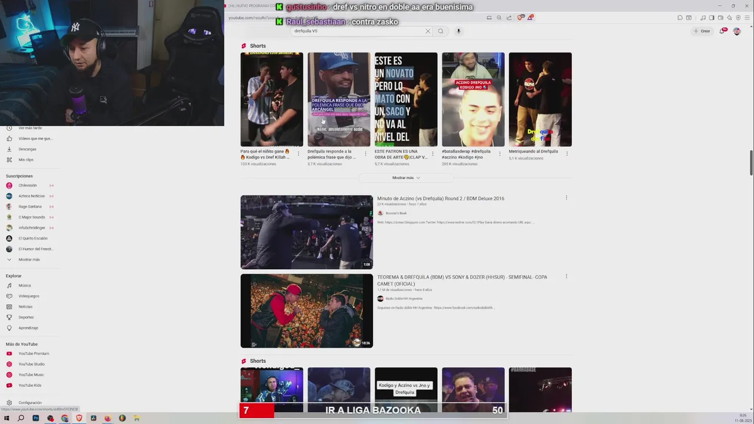Switch to Brave browser in taskbar
Screen dimensions: 754x424
pyautogui.click(x=79, y=418)
